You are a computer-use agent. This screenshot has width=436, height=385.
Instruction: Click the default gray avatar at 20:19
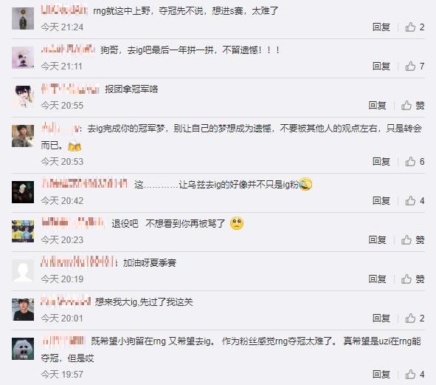click(x=23, y=270)
